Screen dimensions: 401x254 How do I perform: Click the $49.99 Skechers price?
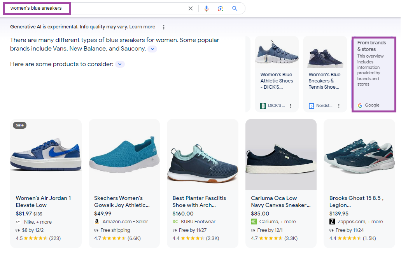[x=103, y=214]
